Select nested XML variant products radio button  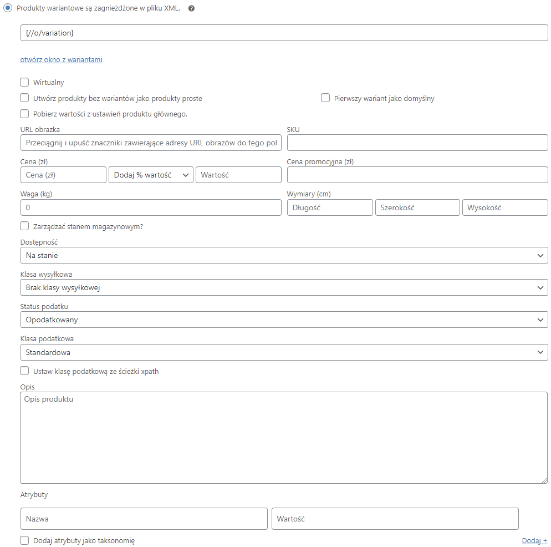coord(8,8)
